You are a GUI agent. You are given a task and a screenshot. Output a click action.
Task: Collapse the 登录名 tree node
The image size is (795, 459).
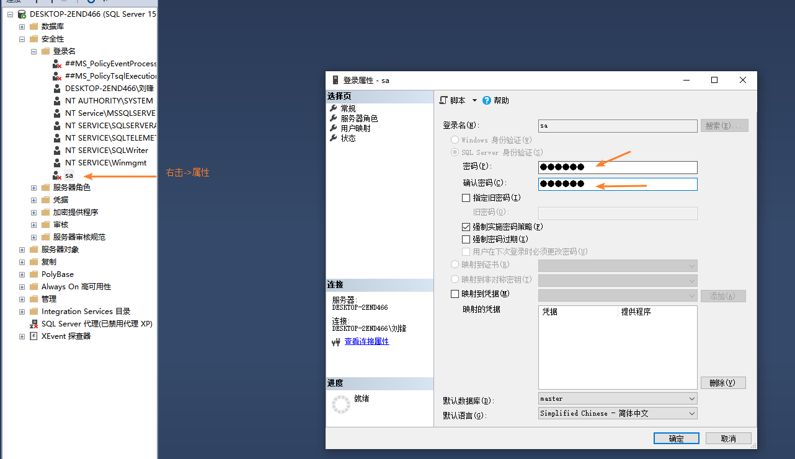(33, 51)
